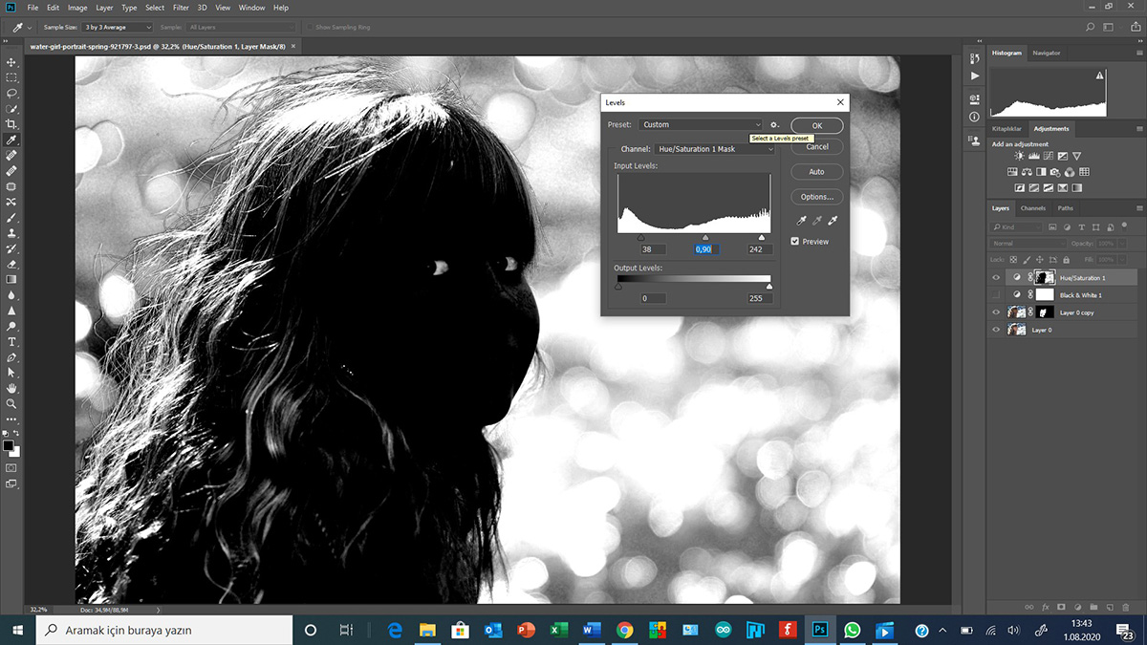Pick the Type tool
Image resolution: width=1147 pixels, height=645 pixels.
click(x=11, y=341)
